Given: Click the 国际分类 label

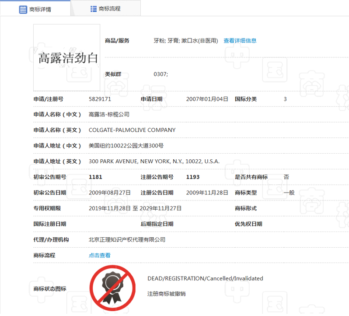Looking at the screenshot, I should click(246, 99).
